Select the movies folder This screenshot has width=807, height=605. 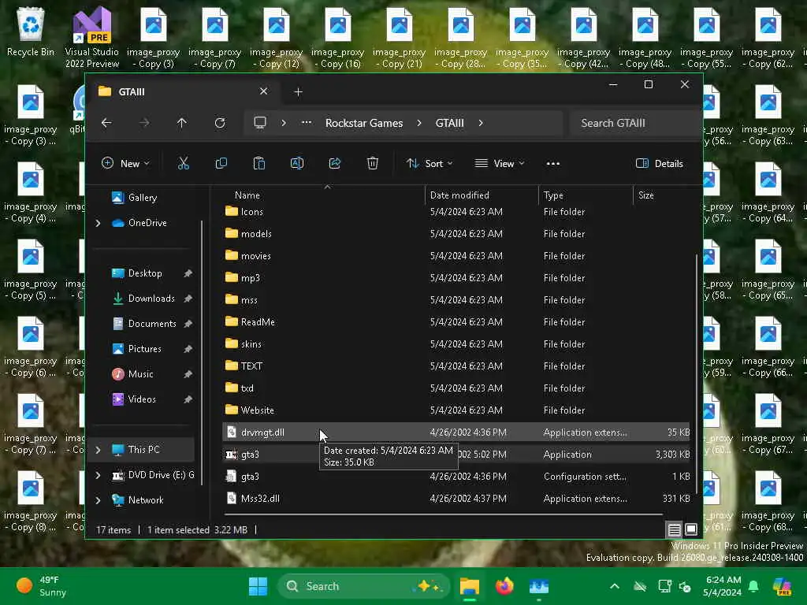click(x=456, y=256)
